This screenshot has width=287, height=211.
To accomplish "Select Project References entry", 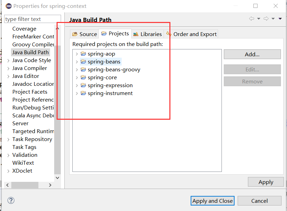I will pyautogui.click(x=33, y=99).
